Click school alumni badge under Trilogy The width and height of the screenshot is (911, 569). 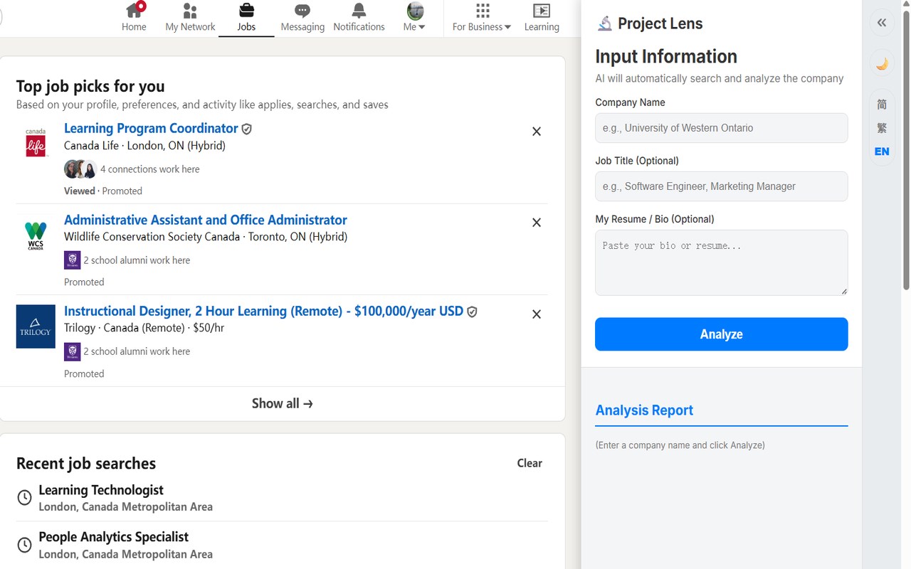[72, 351]
